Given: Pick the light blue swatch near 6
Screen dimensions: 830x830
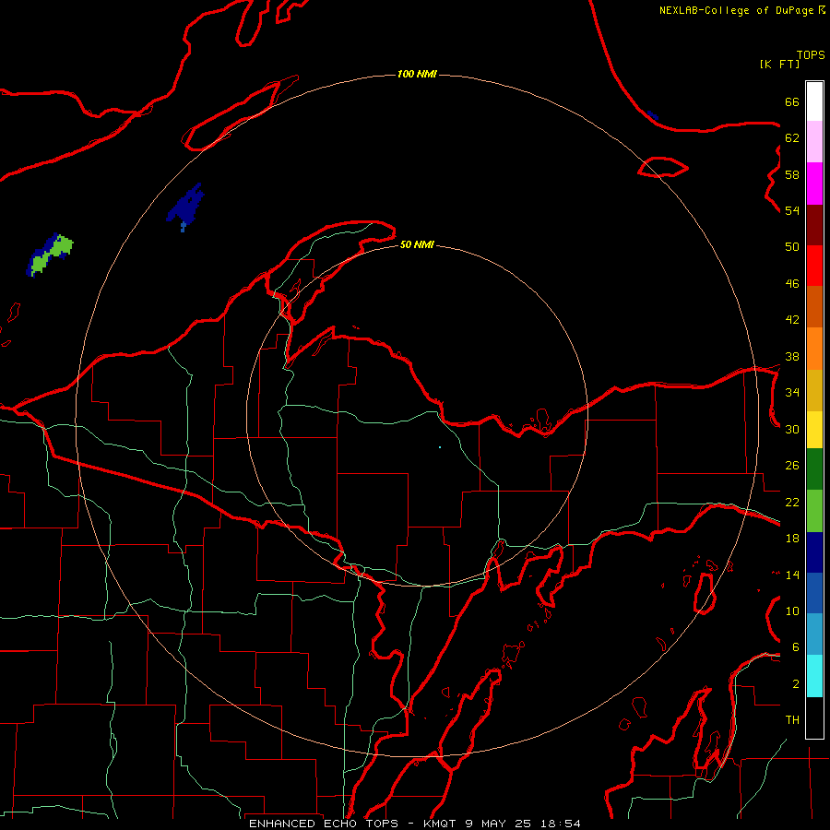Looking at the screenshot, I should (x=814, y=634).
